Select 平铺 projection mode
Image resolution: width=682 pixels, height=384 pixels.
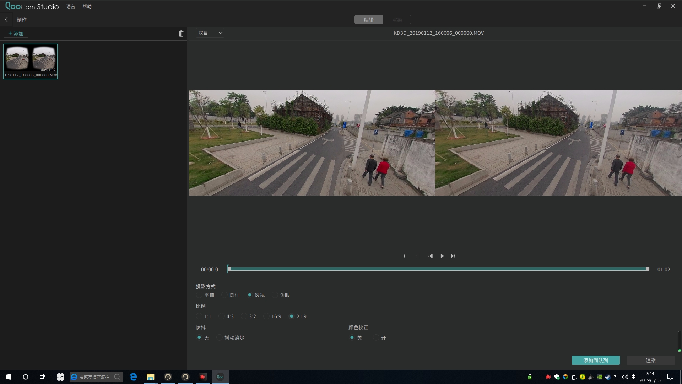[x=205, y=295]
